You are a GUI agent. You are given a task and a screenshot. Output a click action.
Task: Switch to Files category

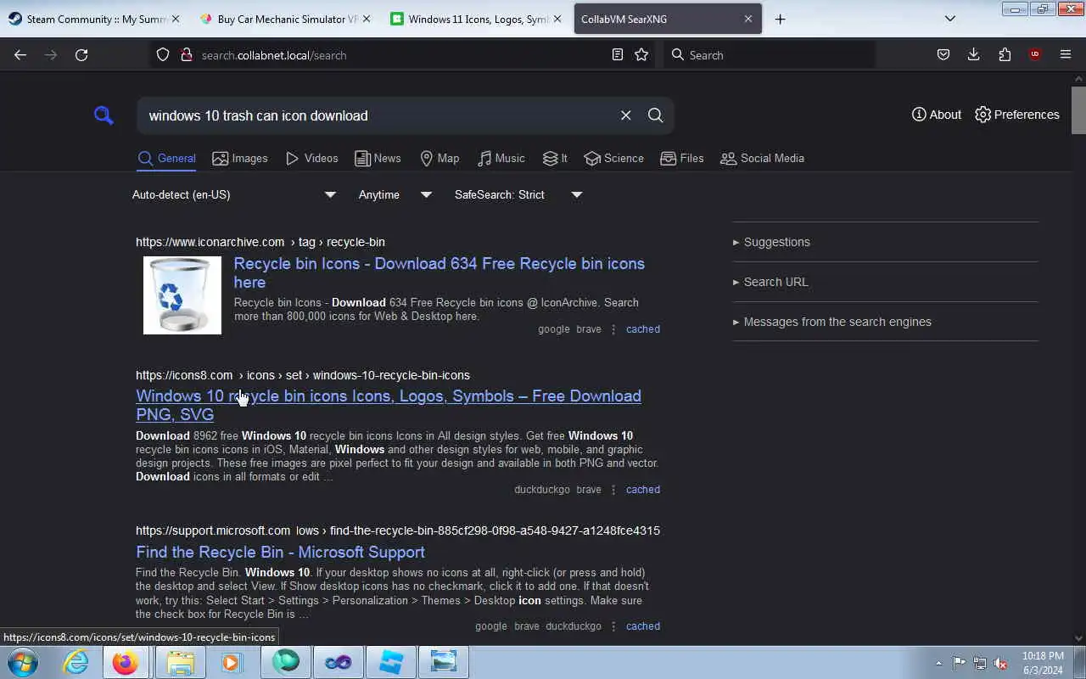click(x=682, y=158)
